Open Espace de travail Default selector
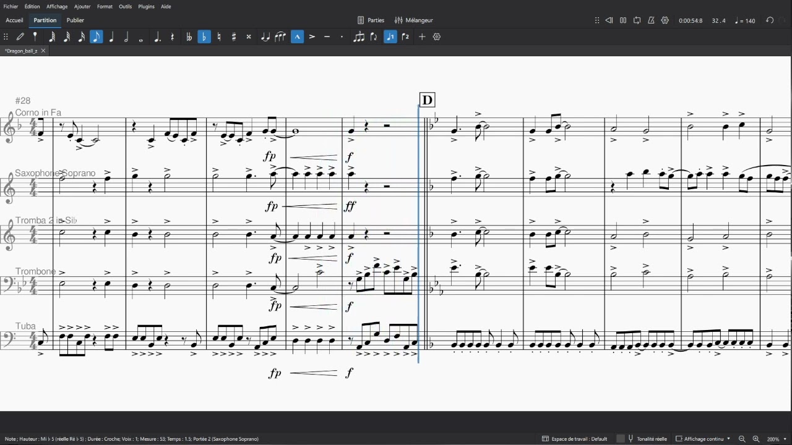The image size is (792, 445). [x=574, y=439]
